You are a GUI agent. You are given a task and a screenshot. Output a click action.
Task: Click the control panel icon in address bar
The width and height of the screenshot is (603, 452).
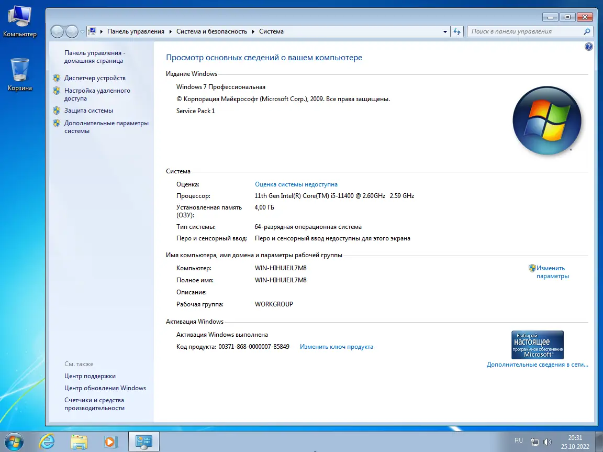pyautogui.click(x=92, y=31)
